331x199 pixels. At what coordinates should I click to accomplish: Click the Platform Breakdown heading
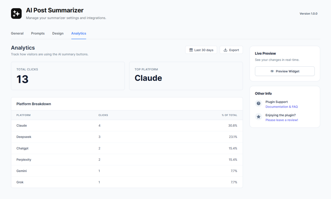coord(34,104)
